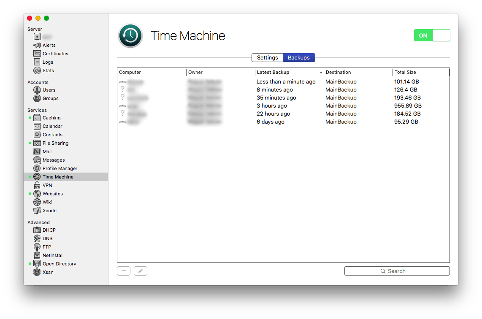The height and width of the screenshot is (319, 482).
Task: Click the '95.29 GB' total size cell
Action: 406,122
